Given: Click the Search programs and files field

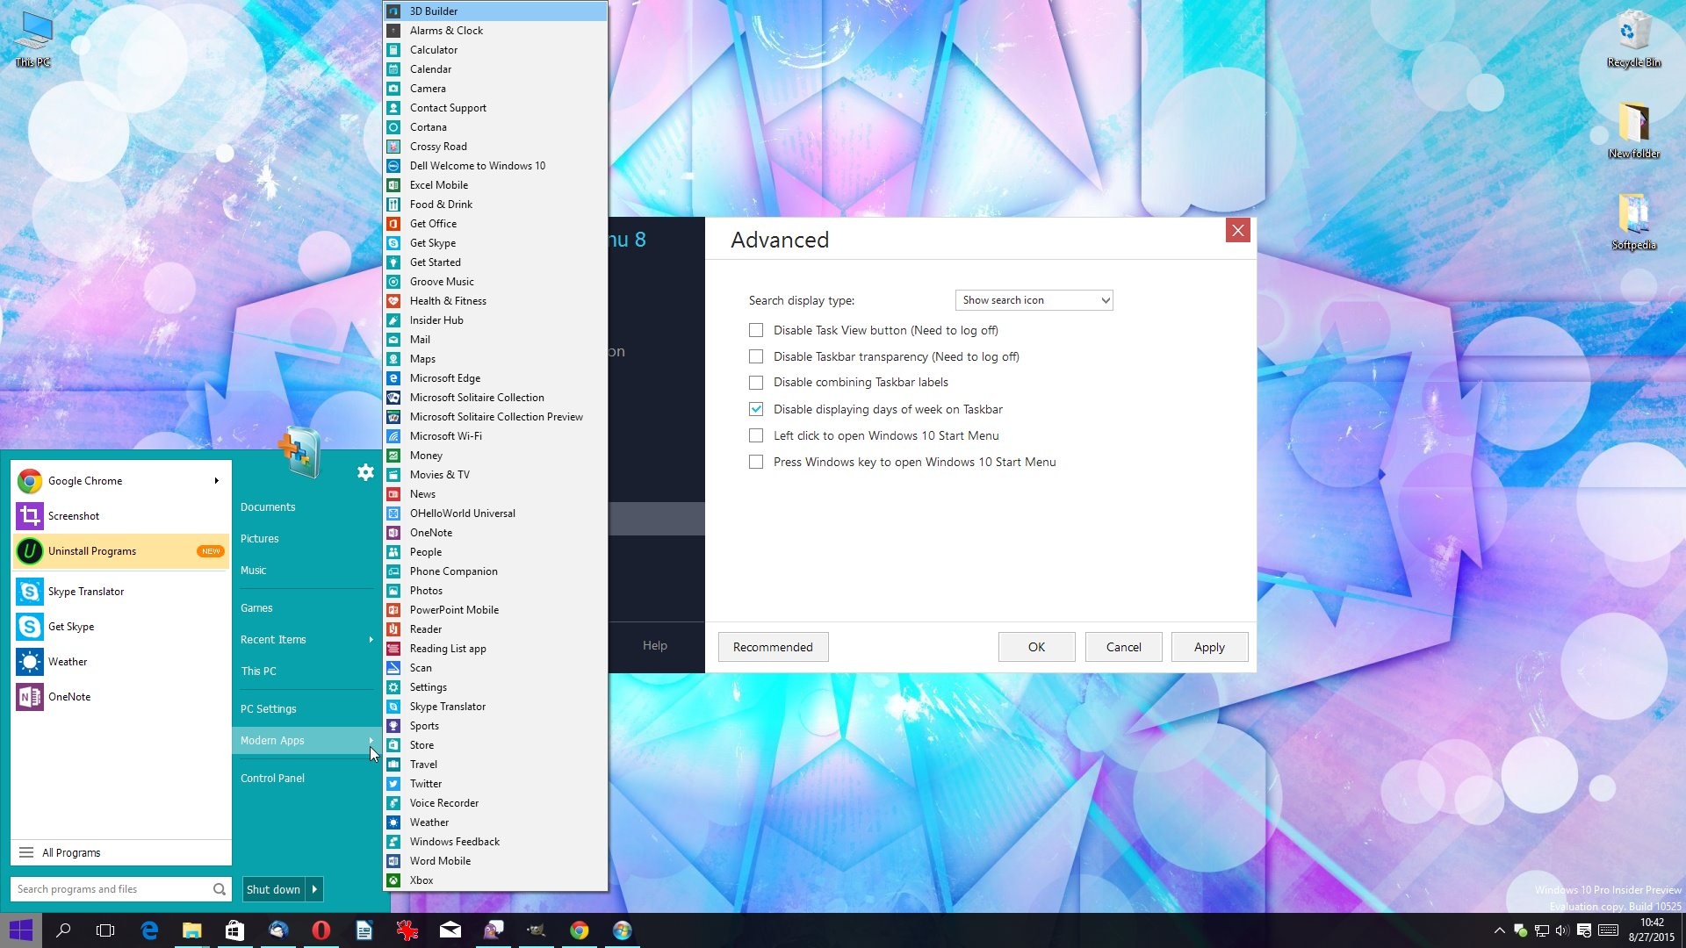Looking at the screenshot, I should 110,889.
